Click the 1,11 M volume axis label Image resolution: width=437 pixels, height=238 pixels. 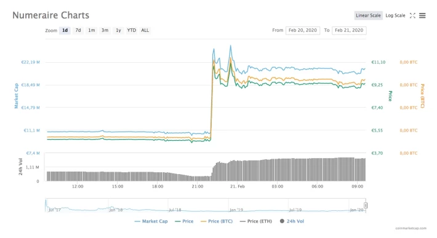click(x=33, y=167)
